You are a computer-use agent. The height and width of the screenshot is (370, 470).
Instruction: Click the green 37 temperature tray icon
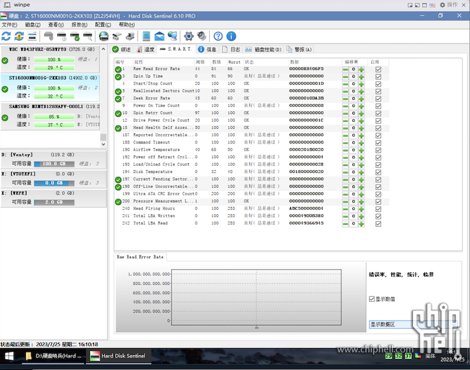408,356
